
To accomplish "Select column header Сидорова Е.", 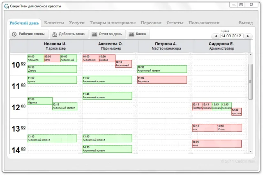I will pos(221,46).
